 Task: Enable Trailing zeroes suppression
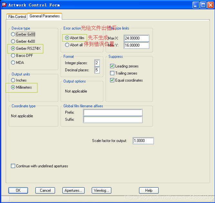[112, 73]
